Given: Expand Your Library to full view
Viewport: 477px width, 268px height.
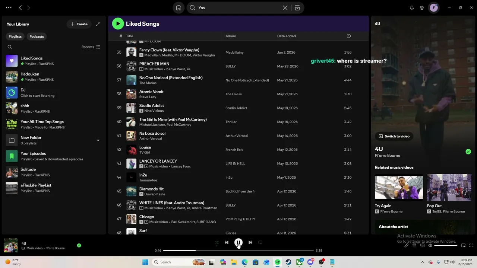Looking at the screenshot, I should coord(98,24).
